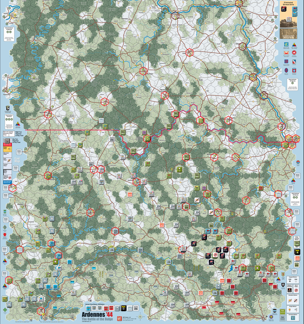Click the red German-turn-only cell on Day track
Screen dimensions: 304x324
7,144
